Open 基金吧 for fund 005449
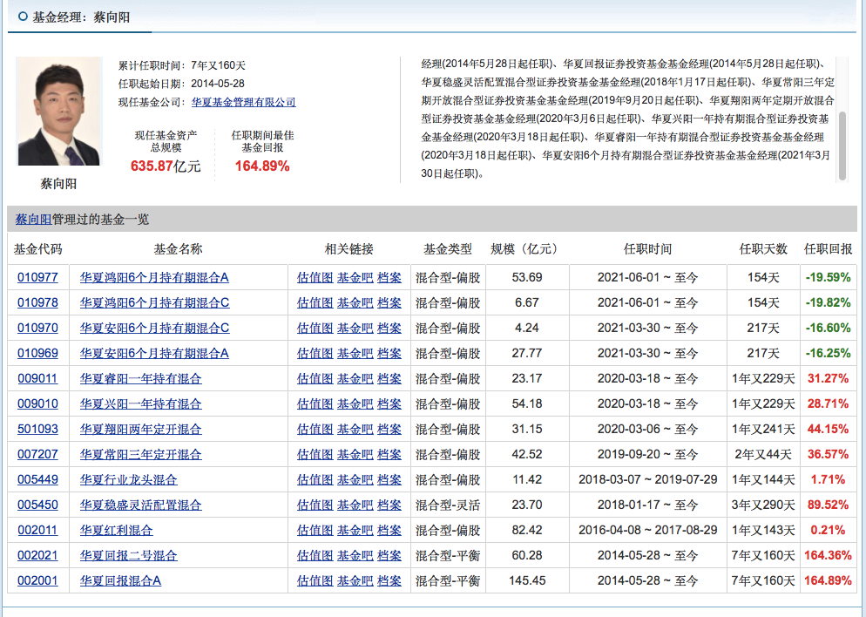866x617 pixels. (x=355, y=480)
